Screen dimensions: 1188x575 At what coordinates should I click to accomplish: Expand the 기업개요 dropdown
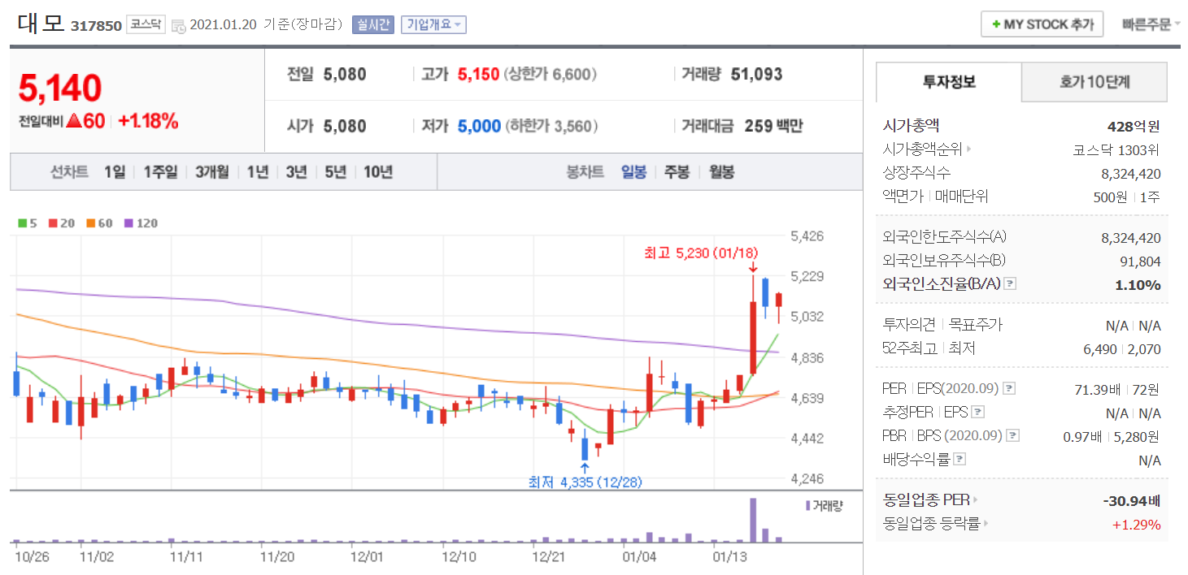[x=433, y=24]
